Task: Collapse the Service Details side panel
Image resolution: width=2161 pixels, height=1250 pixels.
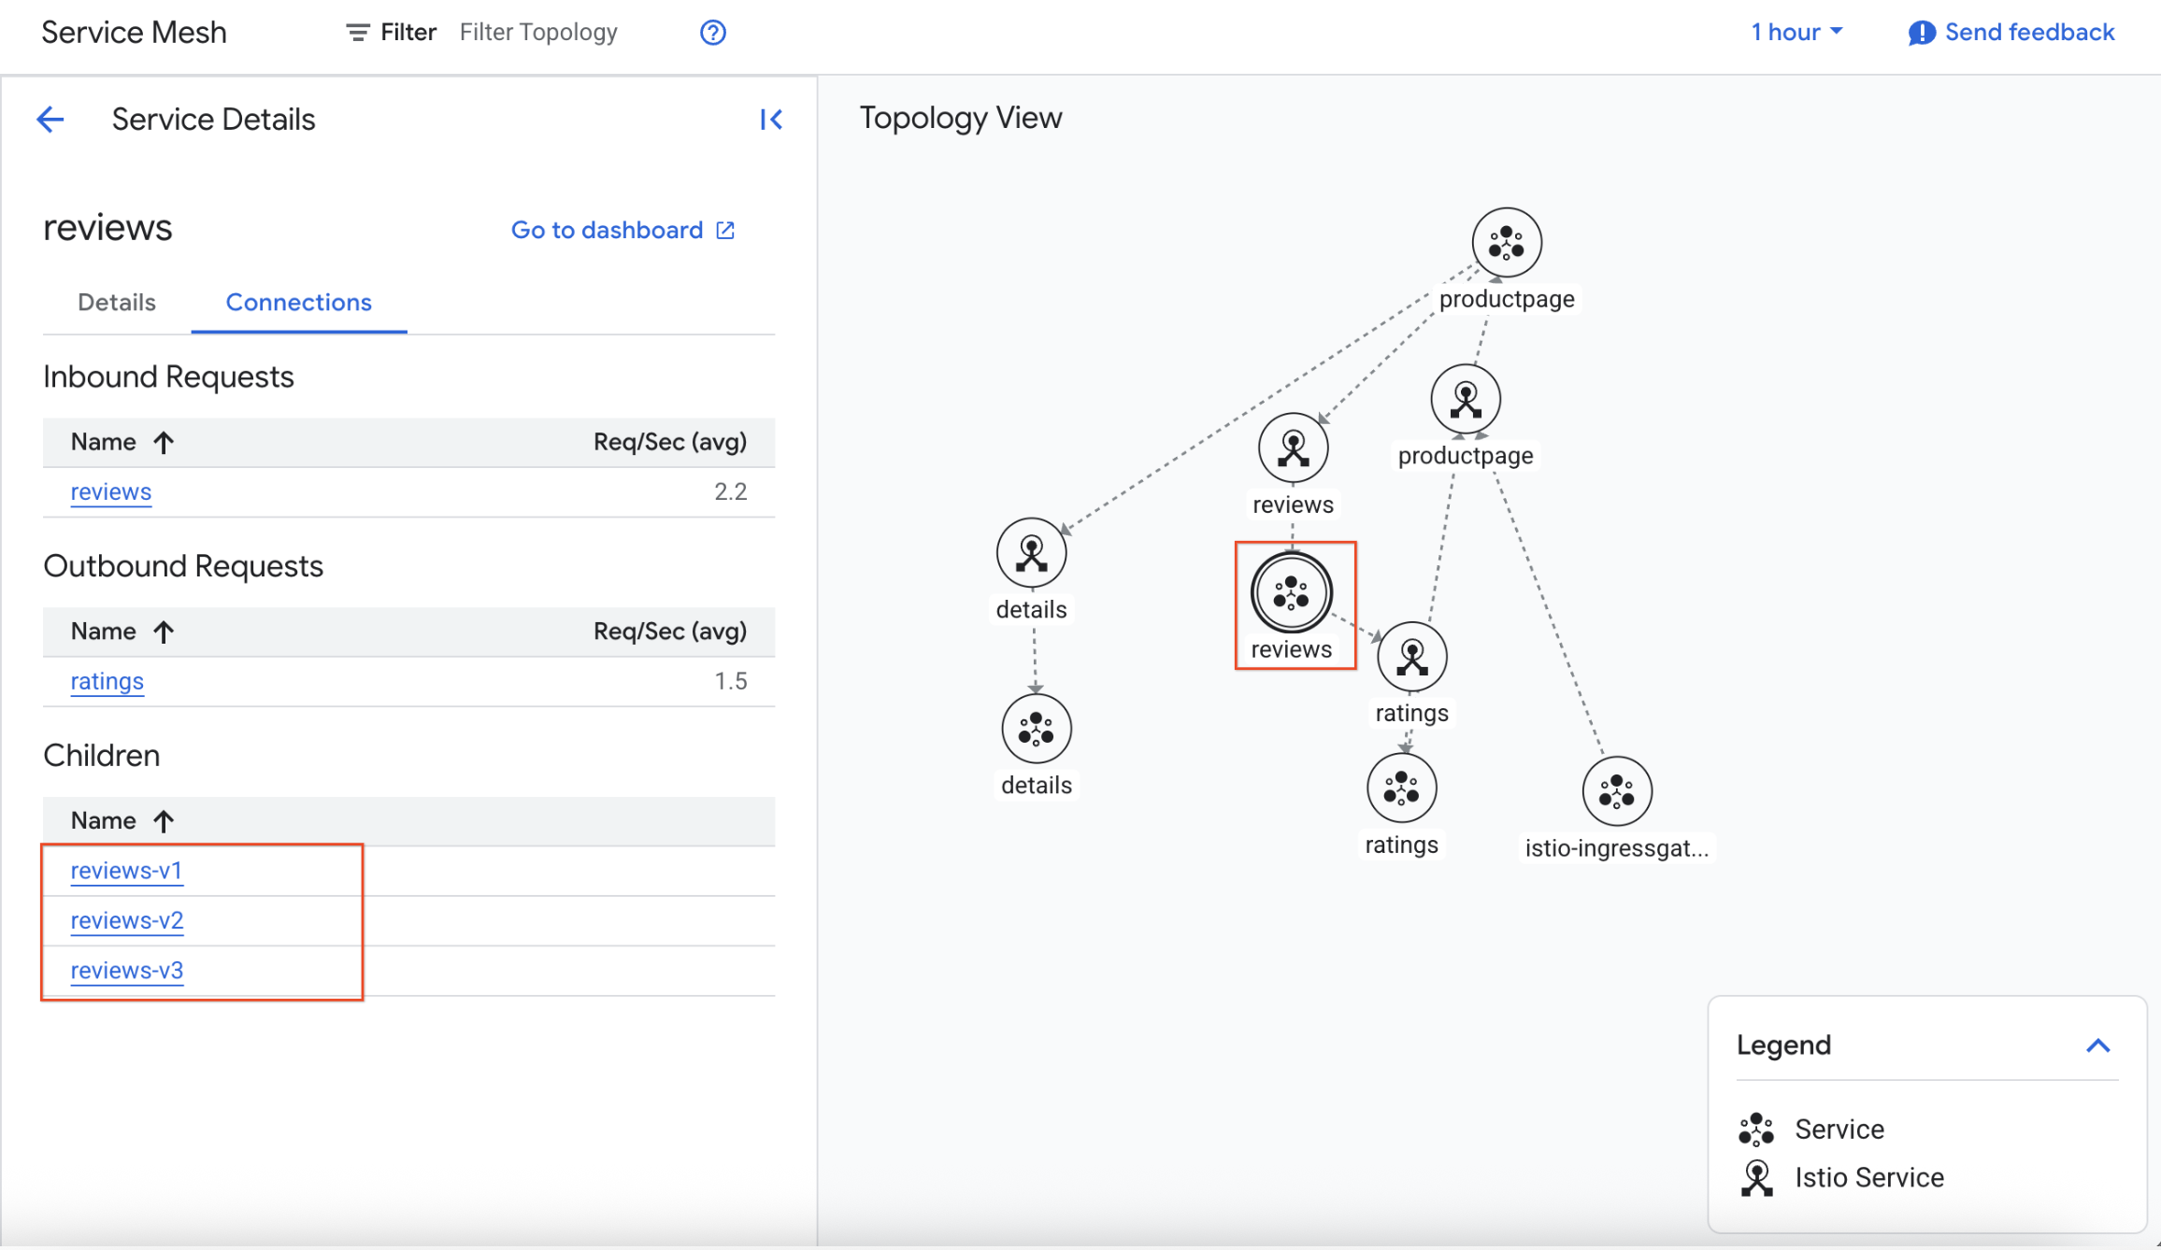Action: point(771,120)
